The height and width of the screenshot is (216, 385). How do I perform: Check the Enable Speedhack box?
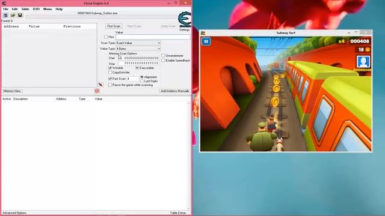(x=163, y=60)
